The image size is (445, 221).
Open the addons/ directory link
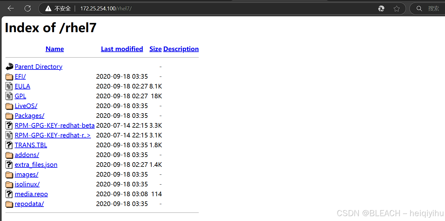click(x=27, y=155)
